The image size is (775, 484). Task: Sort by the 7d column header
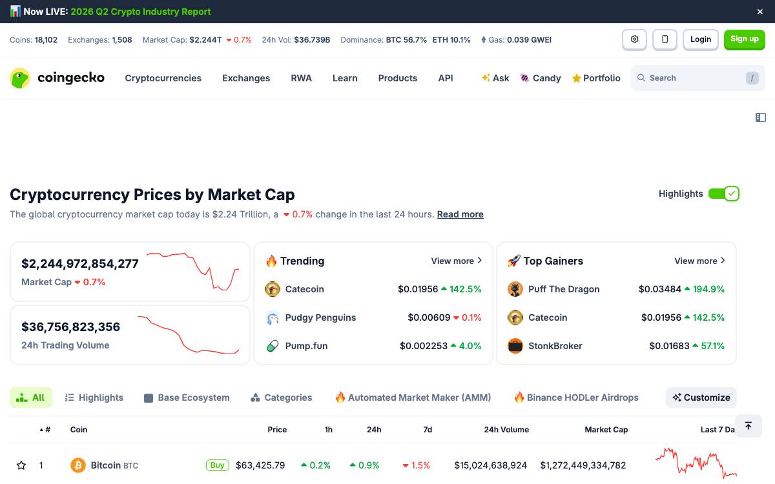pos(428,430)
